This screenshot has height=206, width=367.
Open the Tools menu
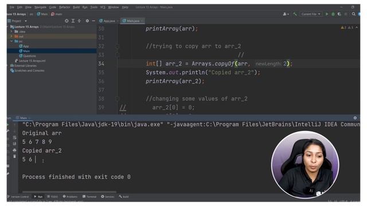click(x=94, y=7)
